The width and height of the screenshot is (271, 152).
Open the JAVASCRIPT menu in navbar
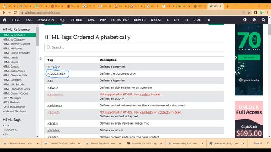[x=46, y=20]
